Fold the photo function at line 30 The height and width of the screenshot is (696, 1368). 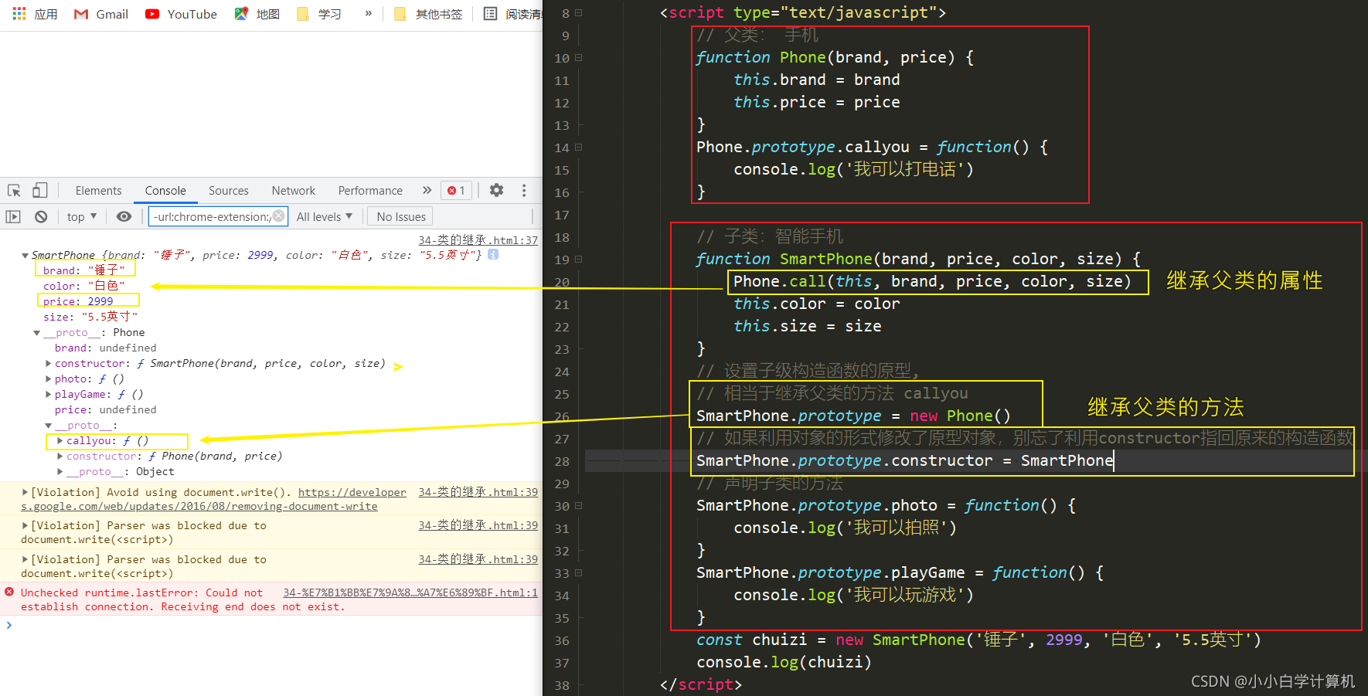[x=578, y=506]
